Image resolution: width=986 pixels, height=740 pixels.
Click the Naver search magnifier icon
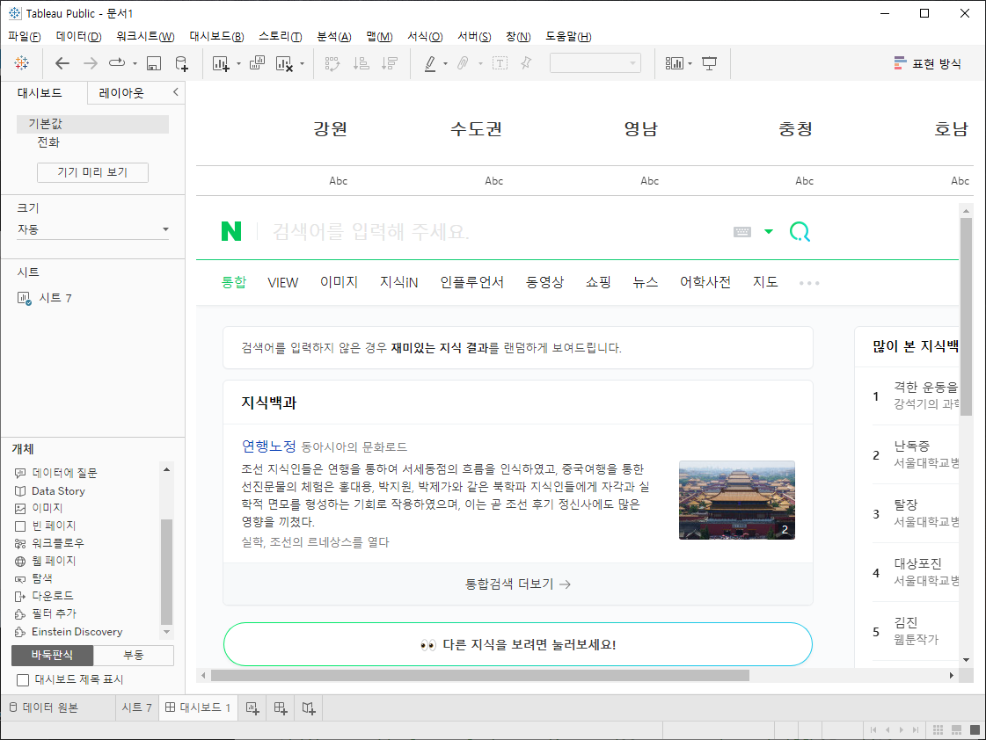800,232
